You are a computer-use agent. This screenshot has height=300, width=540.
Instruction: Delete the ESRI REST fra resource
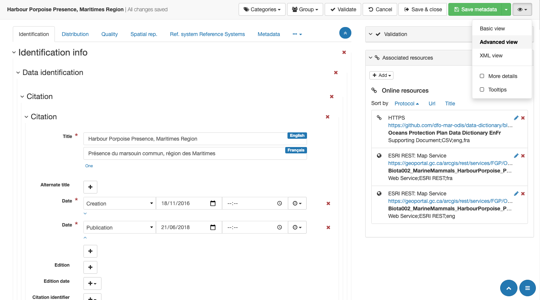coord(523,156)
